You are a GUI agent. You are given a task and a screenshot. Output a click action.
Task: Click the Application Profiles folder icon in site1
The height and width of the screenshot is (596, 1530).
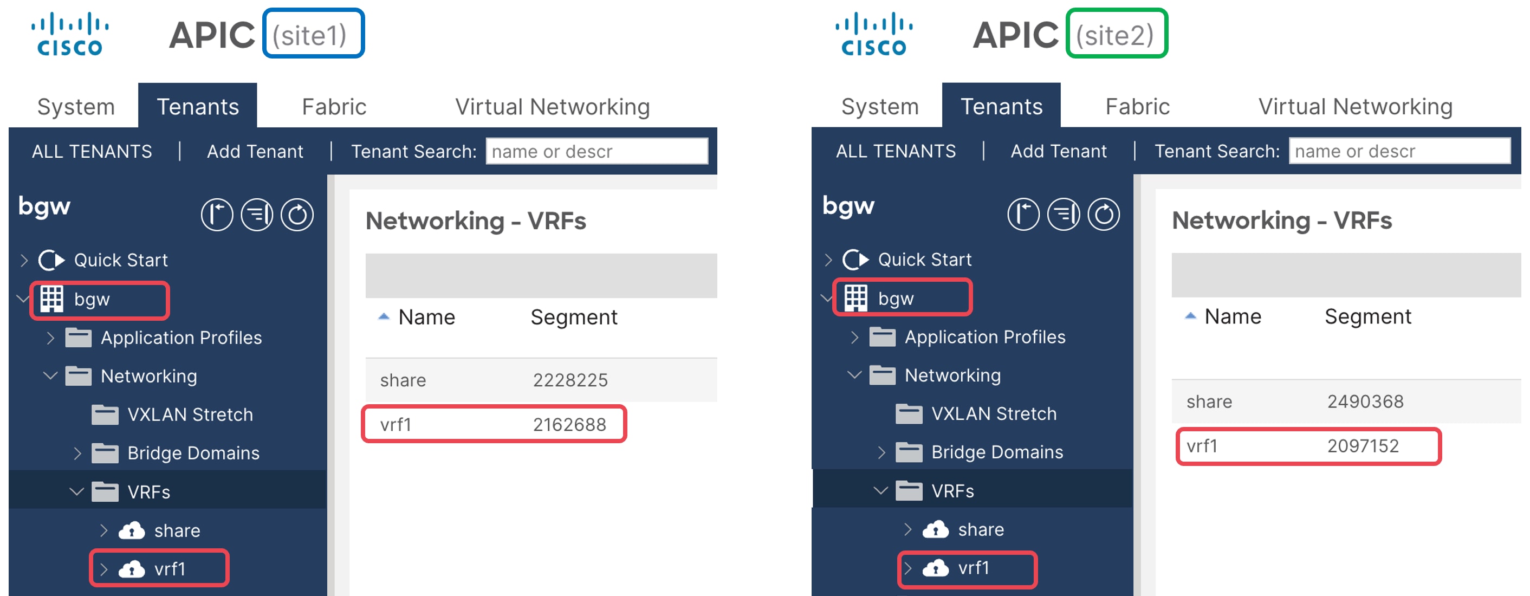(79, 338)
